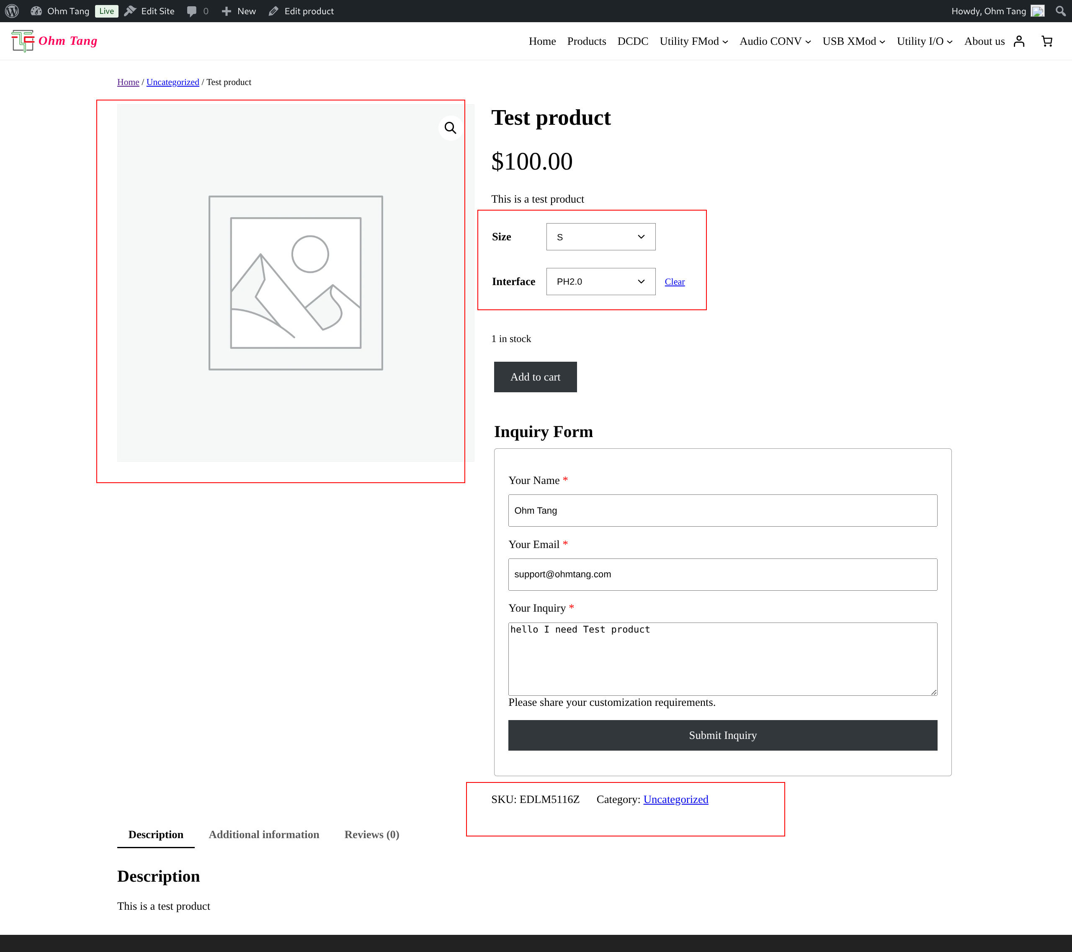Click the Add to cart button
1072x952 pixels.
pyautogui.click(x=535, y=377)
